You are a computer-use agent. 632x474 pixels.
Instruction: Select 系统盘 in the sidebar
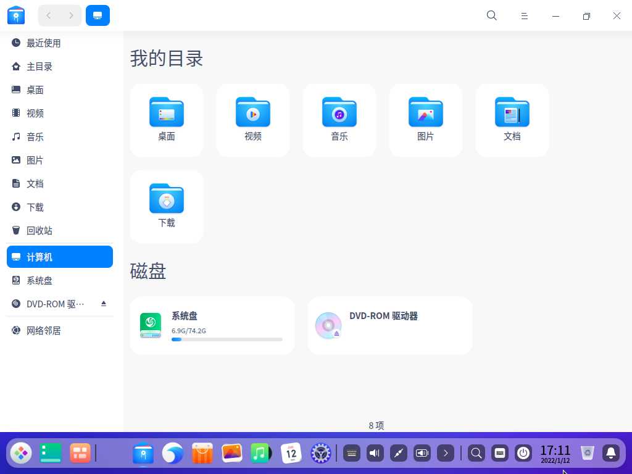pos(60,280)
